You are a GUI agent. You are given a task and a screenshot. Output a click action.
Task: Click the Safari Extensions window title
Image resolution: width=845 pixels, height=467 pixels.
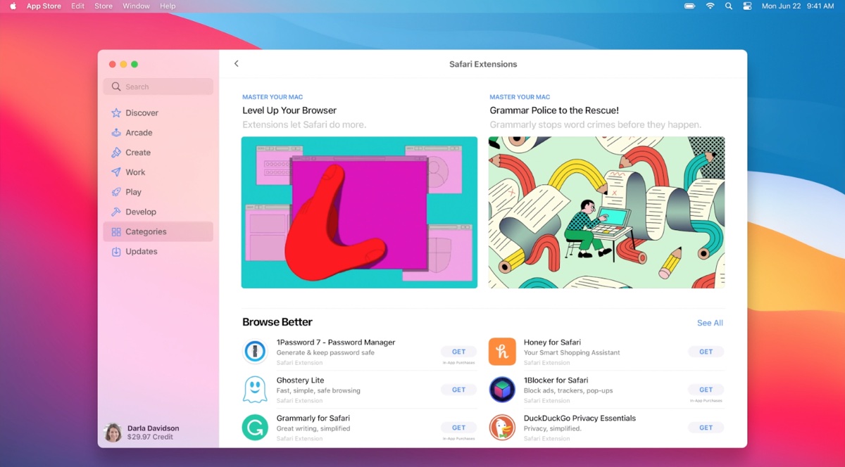pos(483,64)
